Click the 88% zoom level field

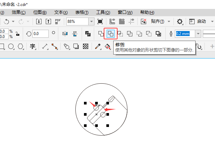point(77,21)
